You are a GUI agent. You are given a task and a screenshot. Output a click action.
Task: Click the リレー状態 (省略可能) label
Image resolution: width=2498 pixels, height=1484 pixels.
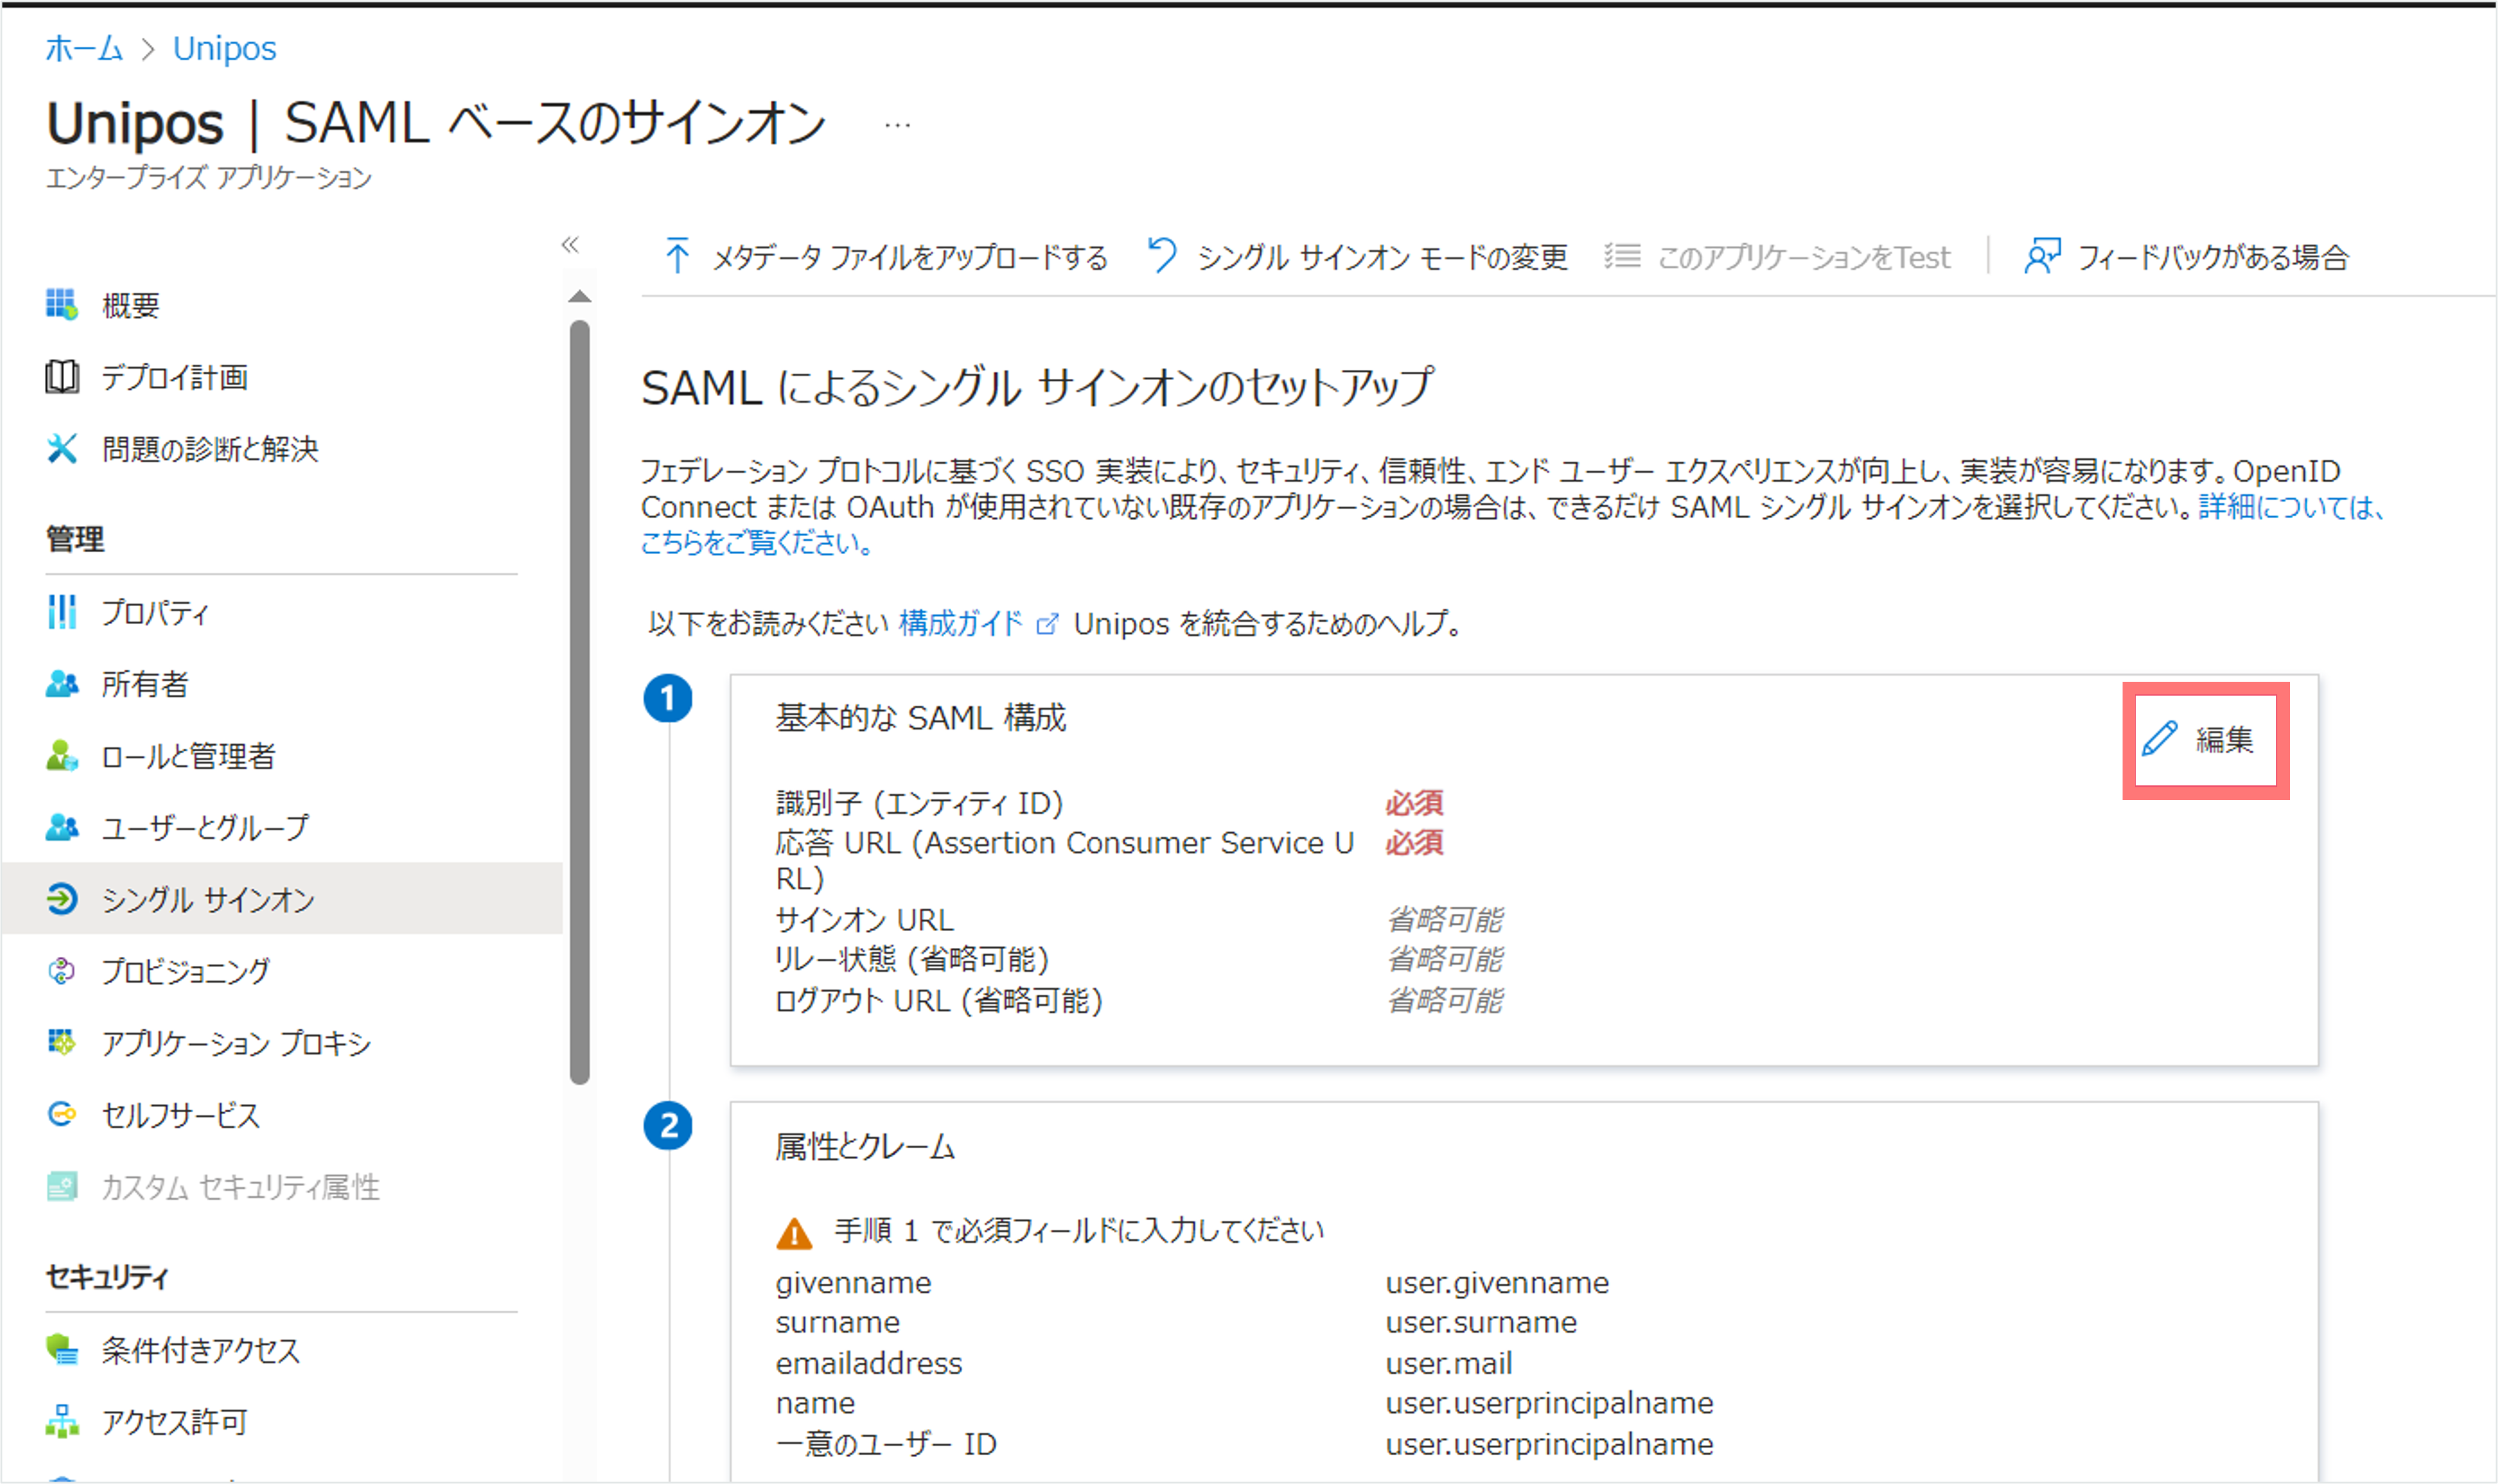(912, 960)
